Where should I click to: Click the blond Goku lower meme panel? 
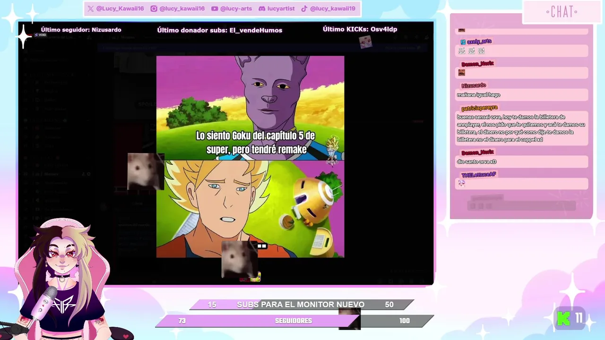(250, 209)
